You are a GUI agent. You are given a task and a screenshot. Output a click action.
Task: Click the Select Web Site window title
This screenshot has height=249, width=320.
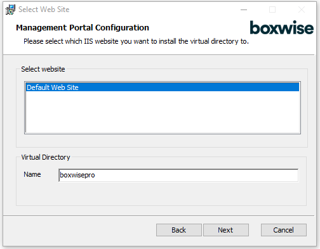pyautogui.click(x=44, y=10)
